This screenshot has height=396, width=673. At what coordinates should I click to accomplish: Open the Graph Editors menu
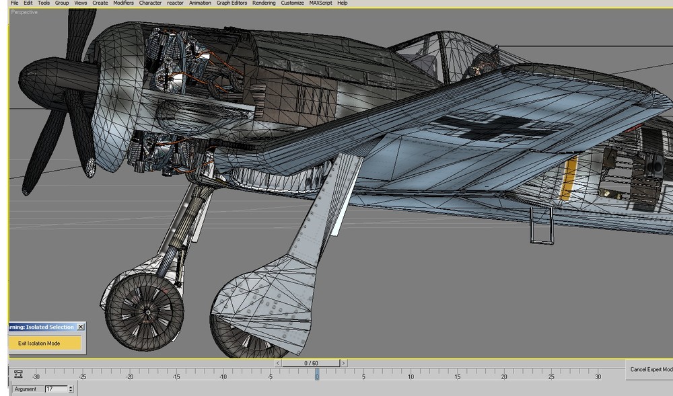pyautogui.click(x=232, y=3)
